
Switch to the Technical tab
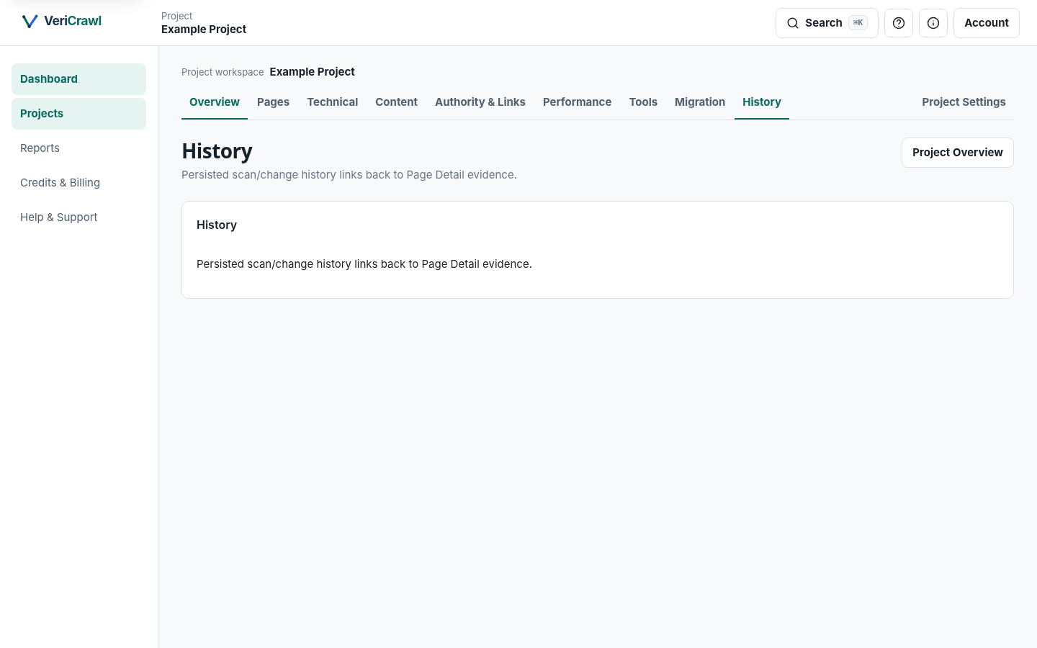[x=333, y=102]
